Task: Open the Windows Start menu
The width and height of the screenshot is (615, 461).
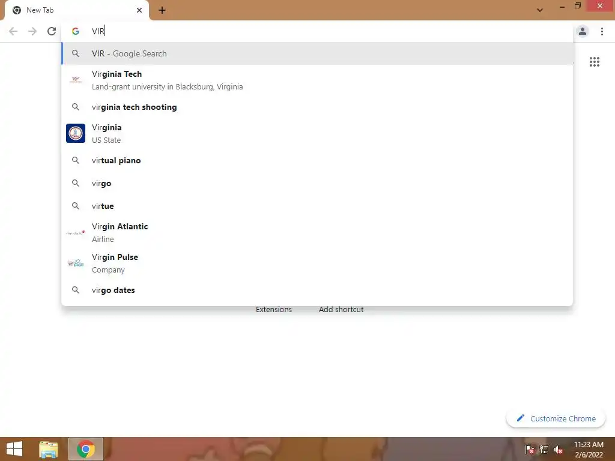Action: click(14, 449)
